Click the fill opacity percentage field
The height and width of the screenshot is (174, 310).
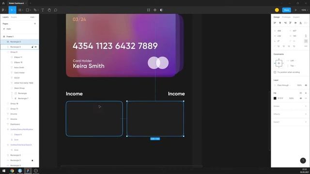point(292,98)
